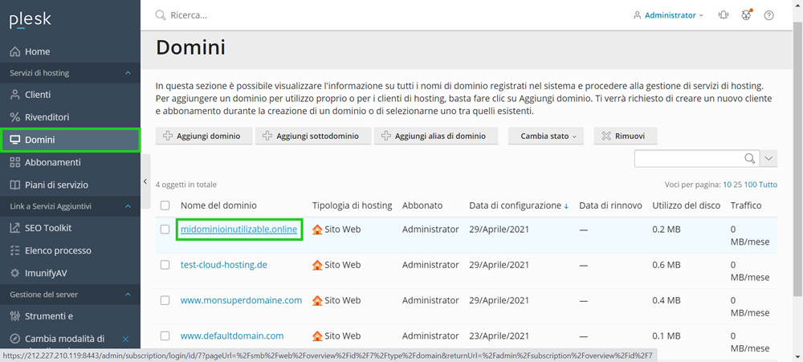The width and height of the screenshot is (803, 362).
Task: Tick the select-all checkbox in table header
Action: tap(165, 205)
